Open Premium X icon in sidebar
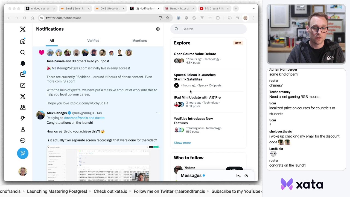This screenshot has width=350, height=197. point(23,96)
